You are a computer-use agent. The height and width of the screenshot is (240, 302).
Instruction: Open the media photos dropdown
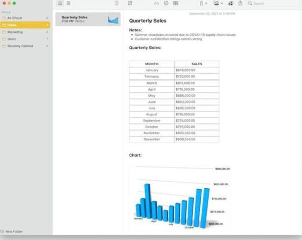pyautogui.click(x=217, y=3)
